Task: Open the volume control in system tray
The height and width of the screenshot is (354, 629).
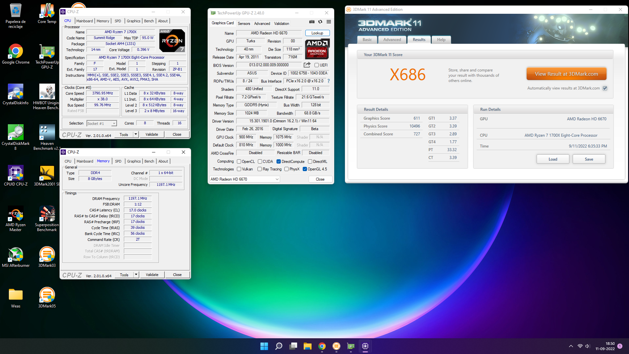Action: click(x=587, y=346)
